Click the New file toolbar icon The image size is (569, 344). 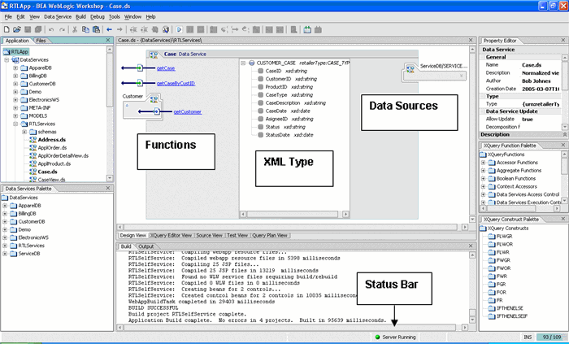click(7, 30)
